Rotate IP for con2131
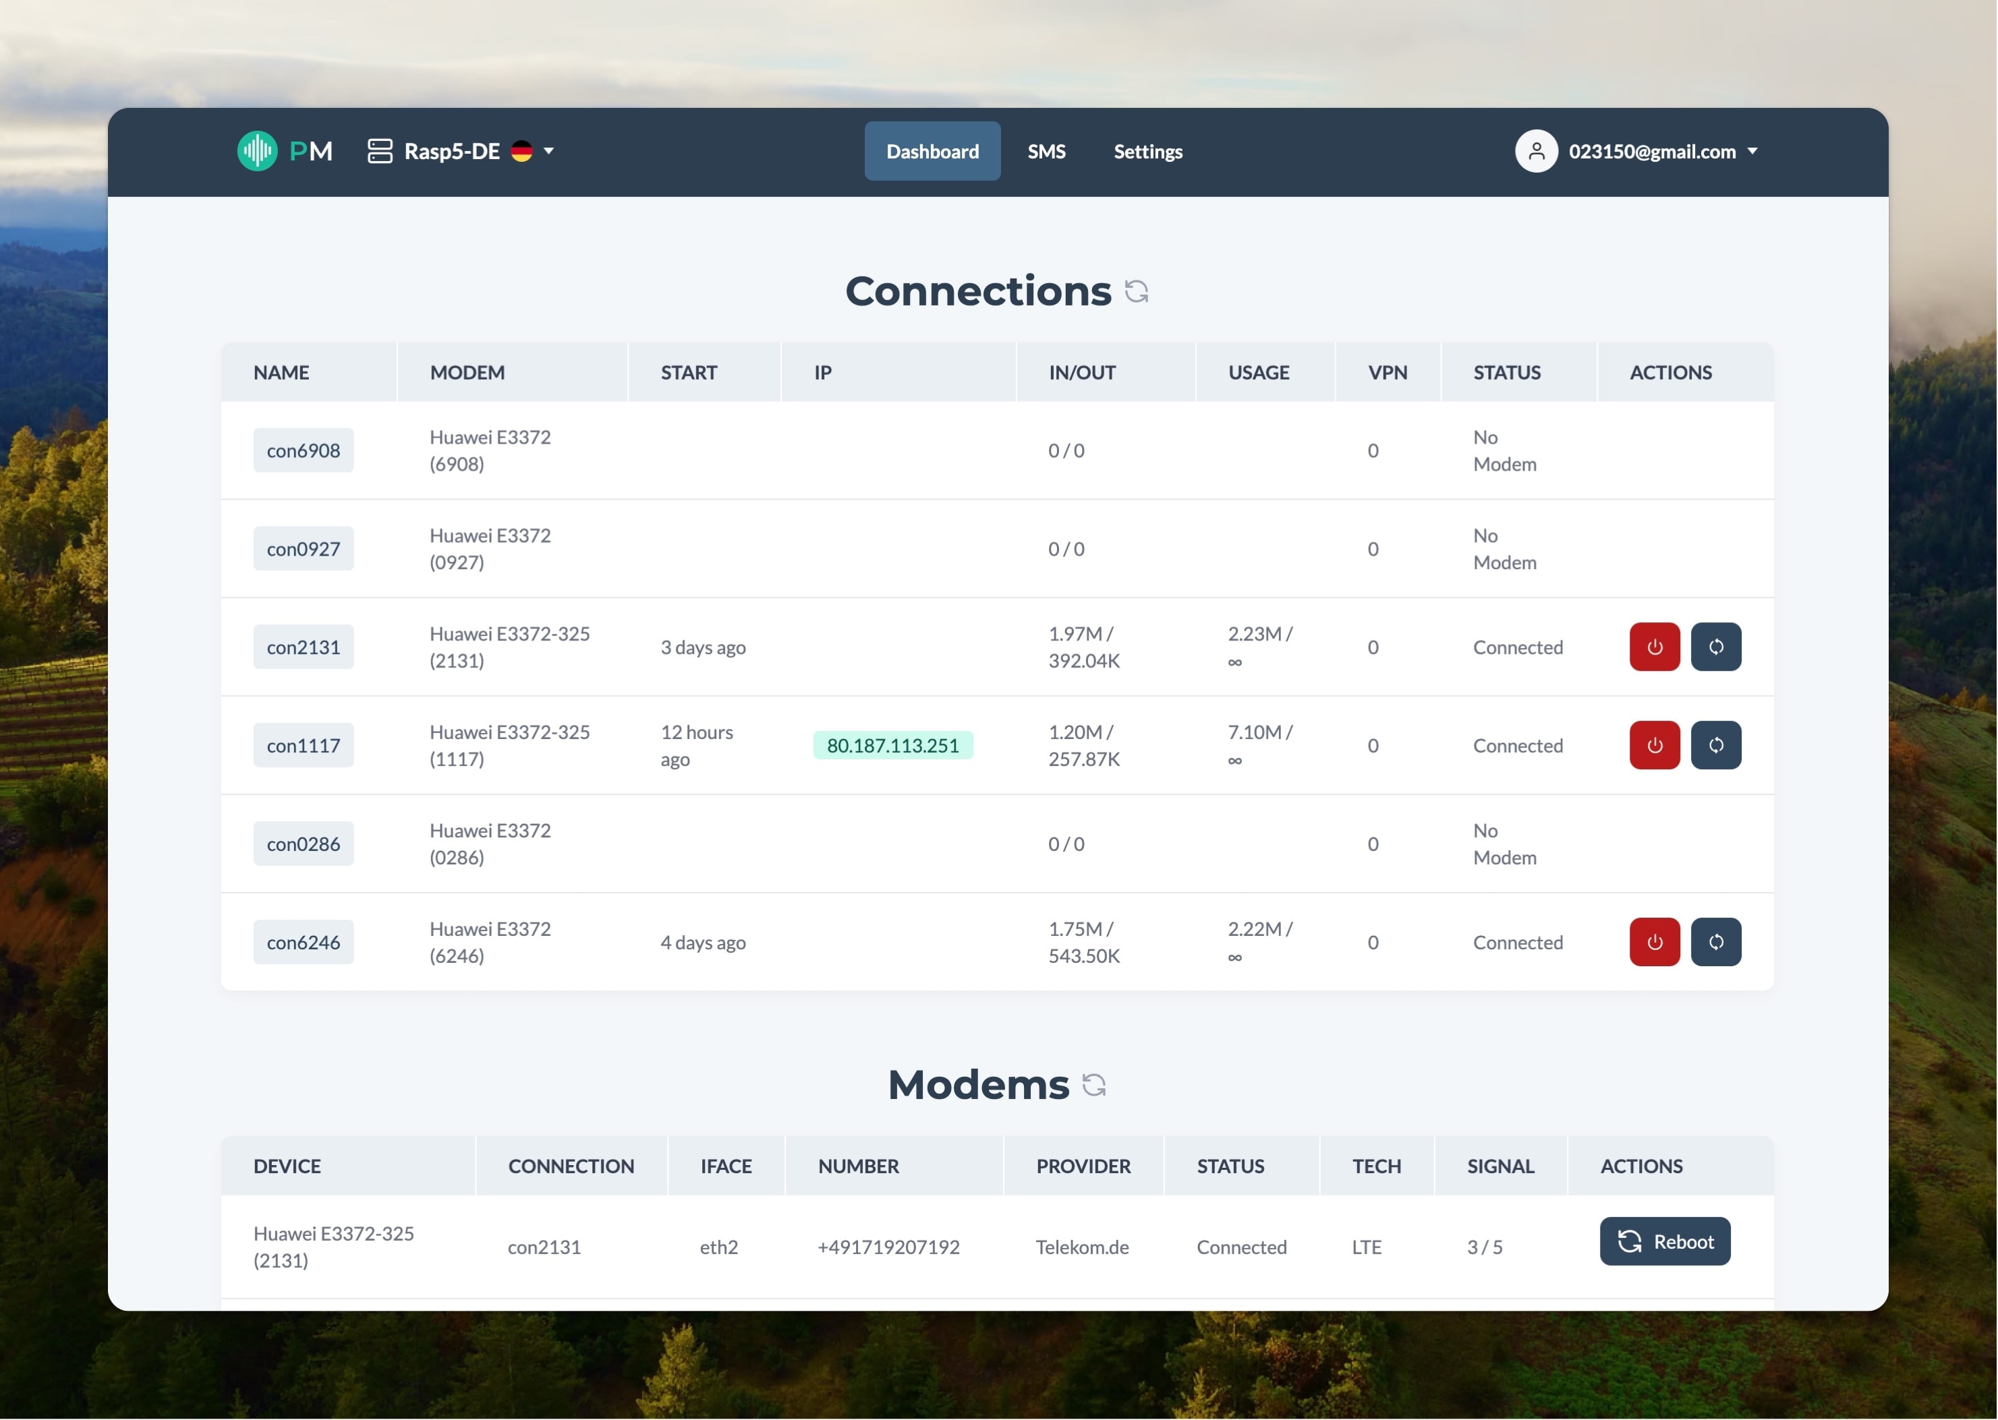The width and height of the screenshot is (1998, 1420). click(1715, 647)
